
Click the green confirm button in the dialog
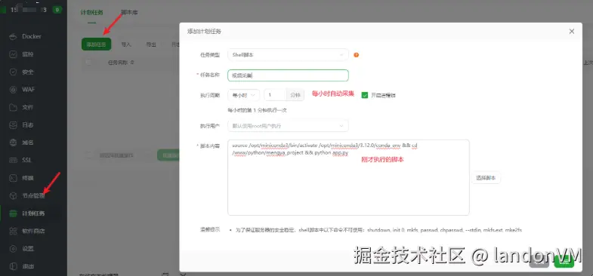[x=564, y=261]
